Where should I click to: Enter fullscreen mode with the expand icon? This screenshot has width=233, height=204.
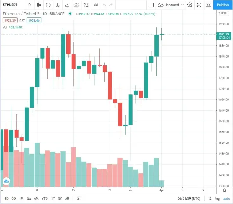tap(199, 5)
